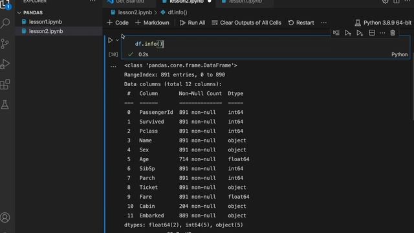
Task: Open the Accounts menu icon
Action: 5,217
